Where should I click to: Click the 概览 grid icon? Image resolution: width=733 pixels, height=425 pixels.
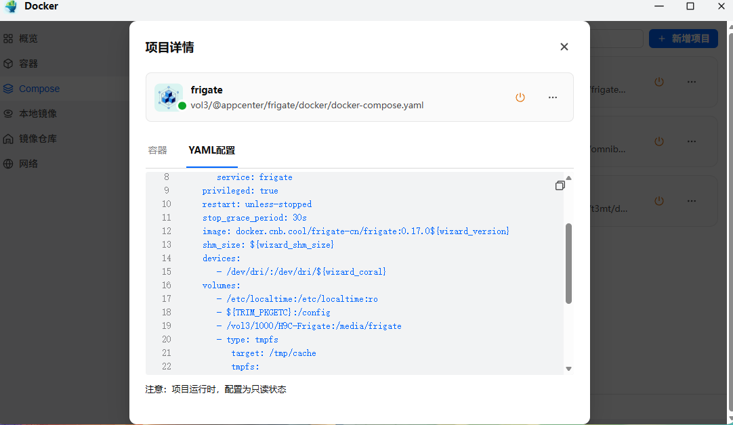[x=8, y=39]
